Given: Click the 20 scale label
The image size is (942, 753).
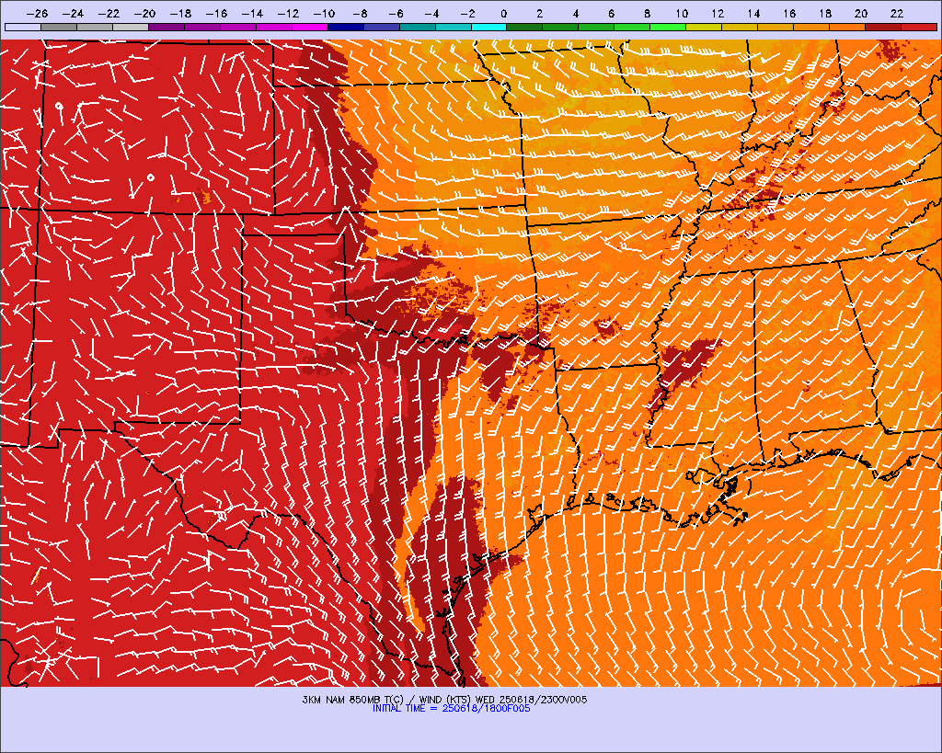Looking at the screenshot, I should (861, 13).
